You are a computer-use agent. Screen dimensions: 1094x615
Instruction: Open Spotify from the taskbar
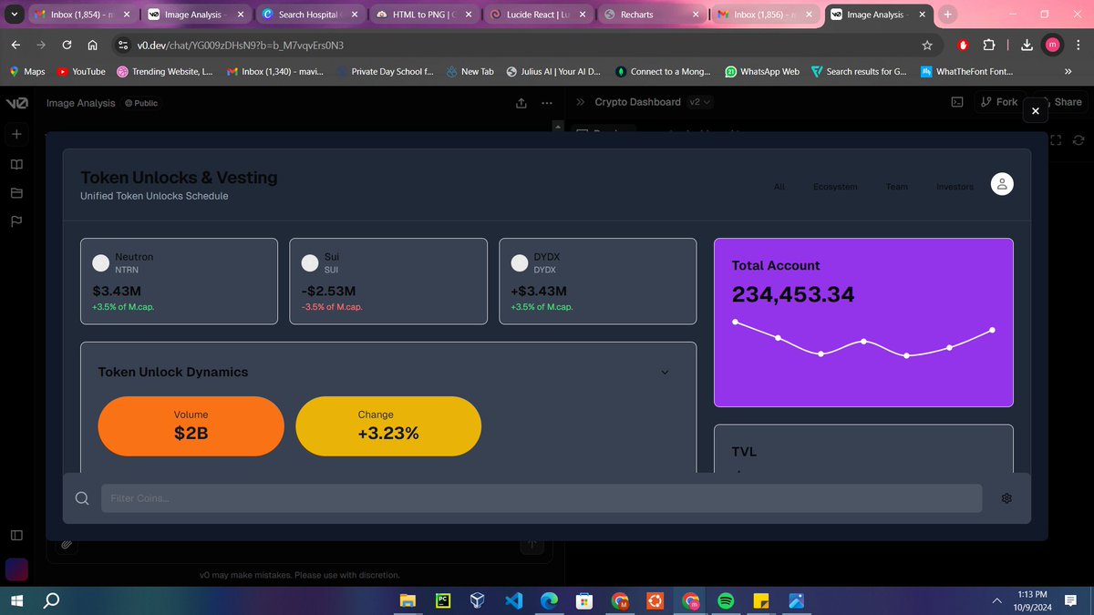(726, 600)
